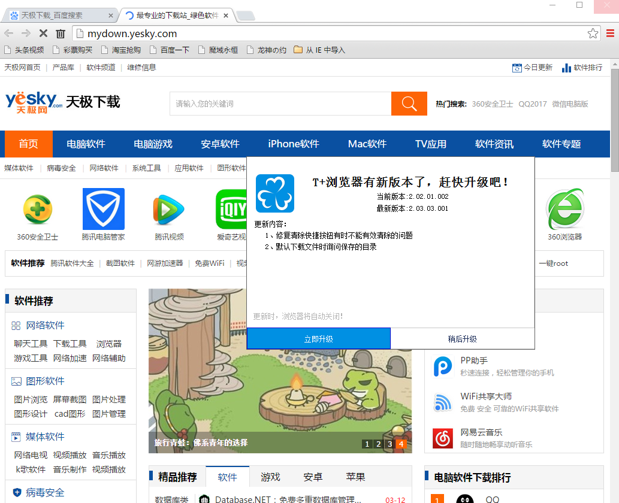This screenshot has width=619, height=503.
Task: Switch to the 苹果 tab in 精品推荐
Action: pos(356,477)
